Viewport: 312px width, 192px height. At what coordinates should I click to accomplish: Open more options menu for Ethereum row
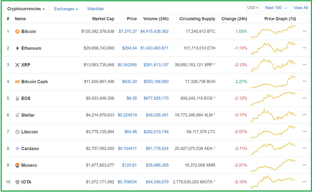click(305, 48)
